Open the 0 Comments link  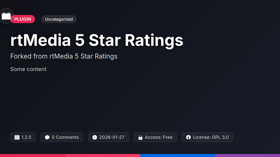62,137
